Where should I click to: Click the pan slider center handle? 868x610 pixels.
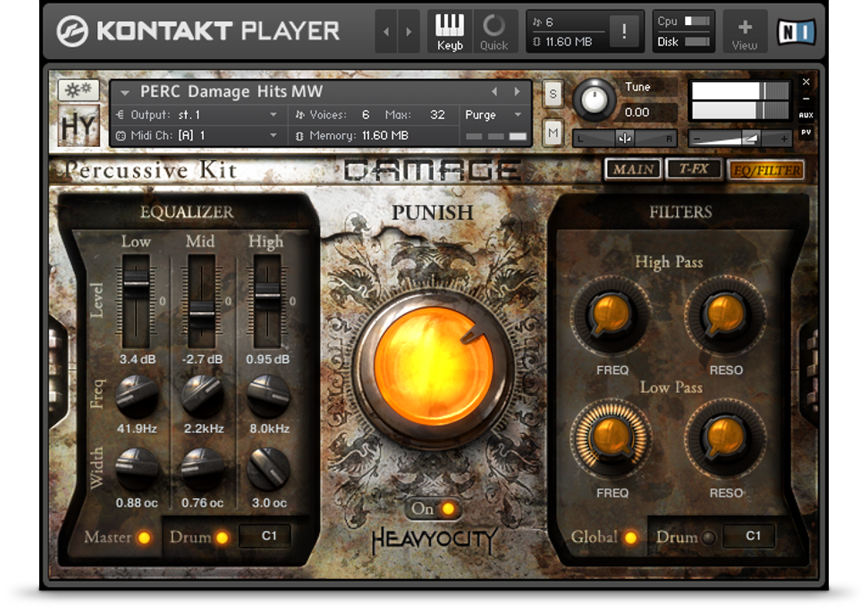[625, 138]
